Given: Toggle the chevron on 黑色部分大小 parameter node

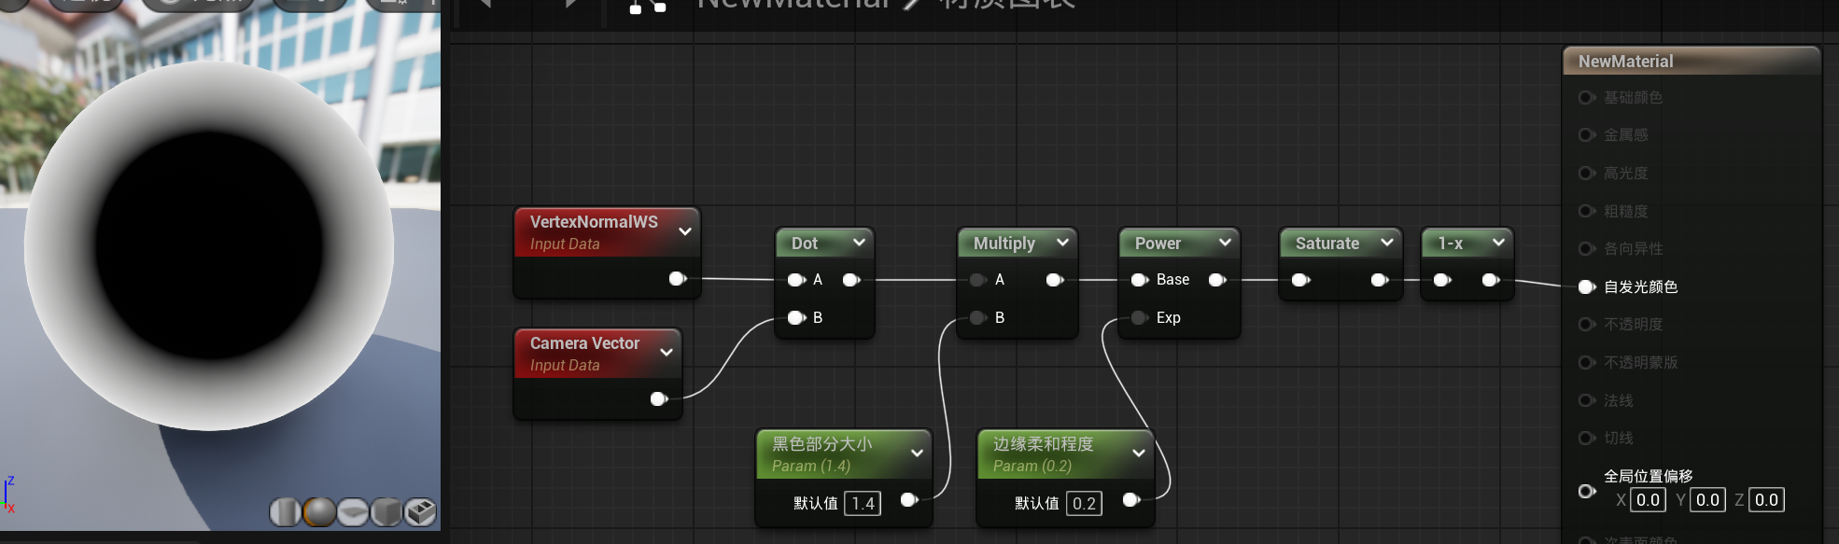Looking at the screenshot, I should point(917,453).
